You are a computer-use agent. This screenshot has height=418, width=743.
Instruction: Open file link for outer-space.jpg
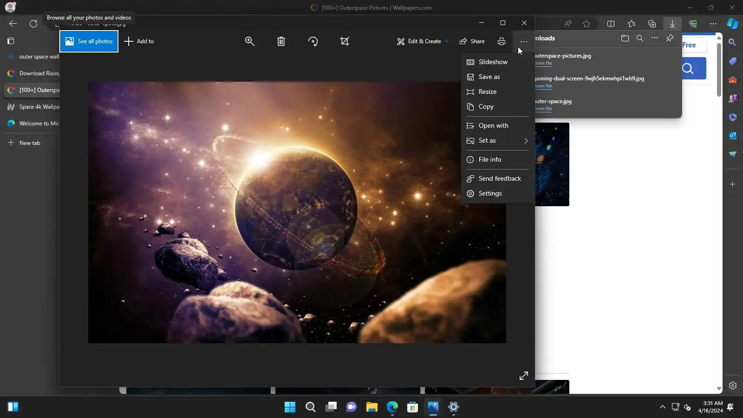pos(543,109)
